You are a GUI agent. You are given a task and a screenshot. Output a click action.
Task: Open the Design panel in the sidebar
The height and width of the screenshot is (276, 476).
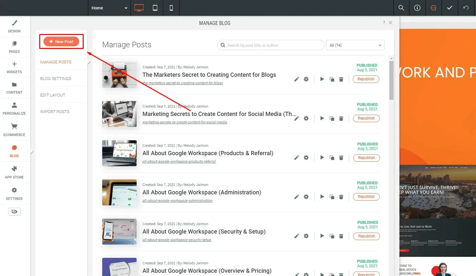point(14,27)
